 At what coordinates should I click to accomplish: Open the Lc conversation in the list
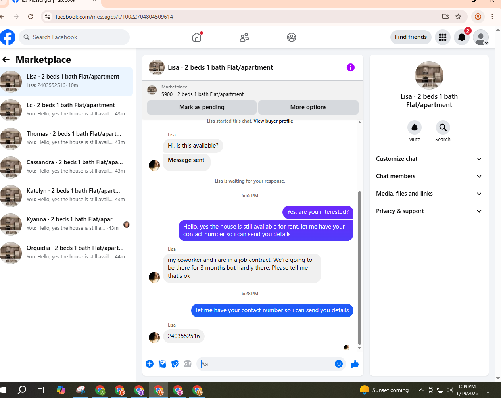click(66, 110)
